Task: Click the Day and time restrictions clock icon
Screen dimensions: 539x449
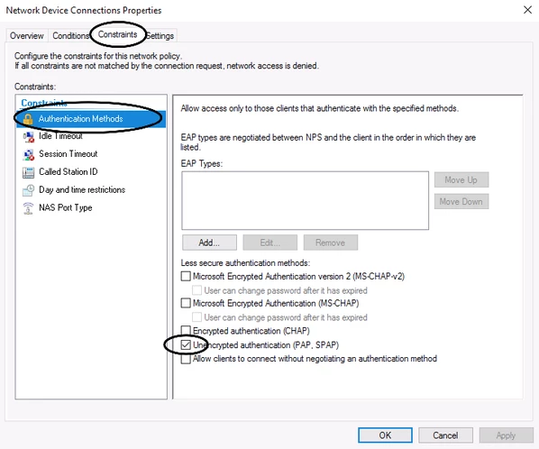Action: pyautogui.click(x=28, y=190)
